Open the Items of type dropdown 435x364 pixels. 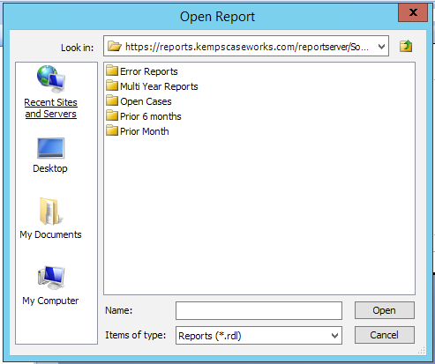[x=334, y=336]
